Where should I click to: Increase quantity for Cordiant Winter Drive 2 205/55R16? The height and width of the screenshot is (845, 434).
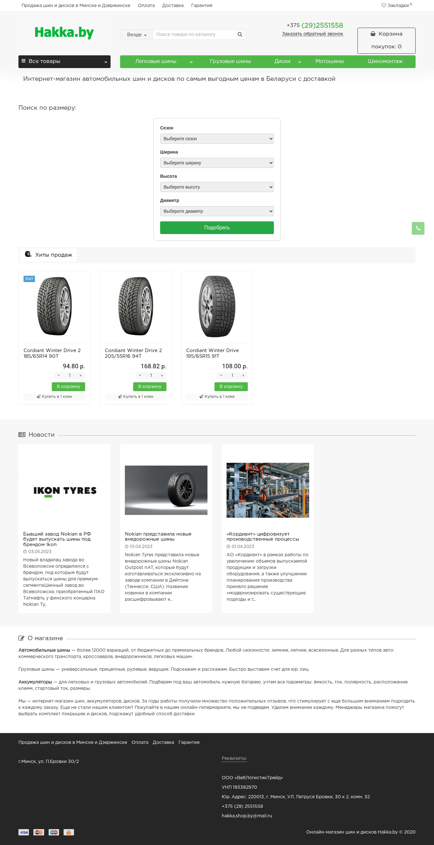pos(162,376)
